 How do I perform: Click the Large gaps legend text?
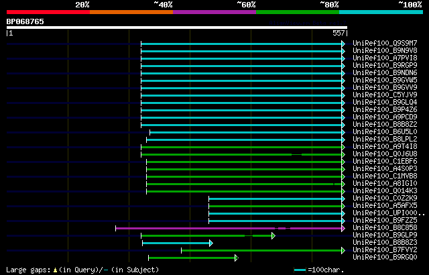pos(82,270)
